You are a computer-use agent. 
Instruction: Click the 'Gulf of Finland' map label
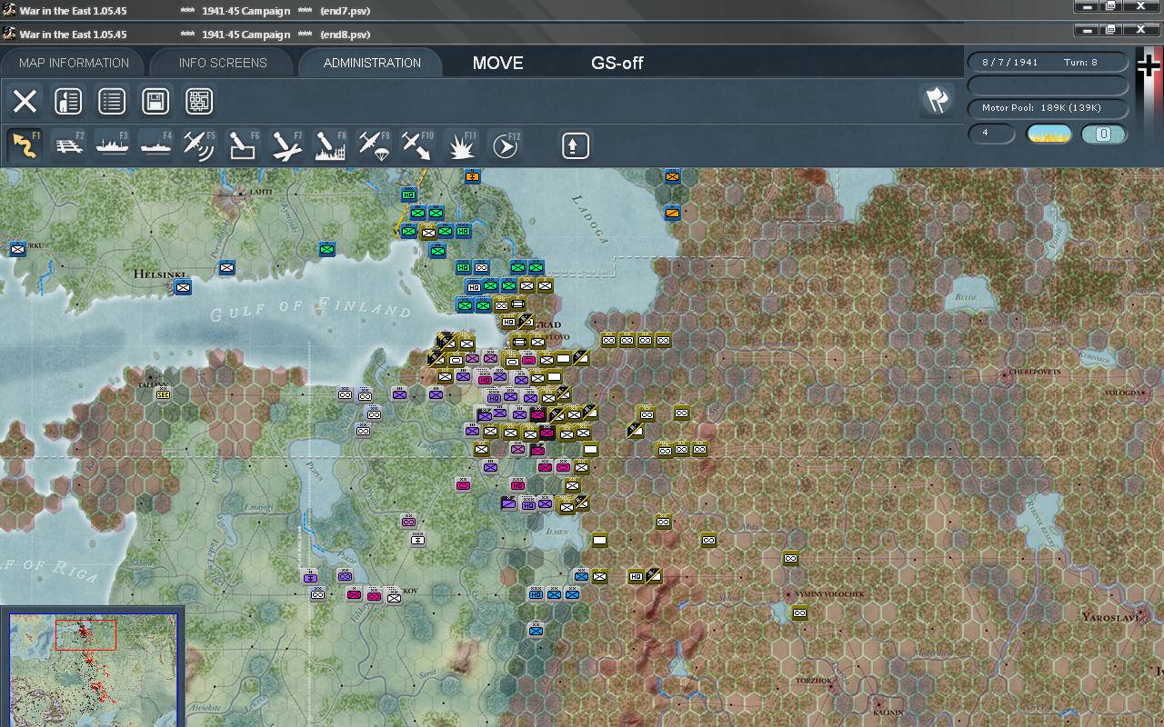tap(309, 309)
